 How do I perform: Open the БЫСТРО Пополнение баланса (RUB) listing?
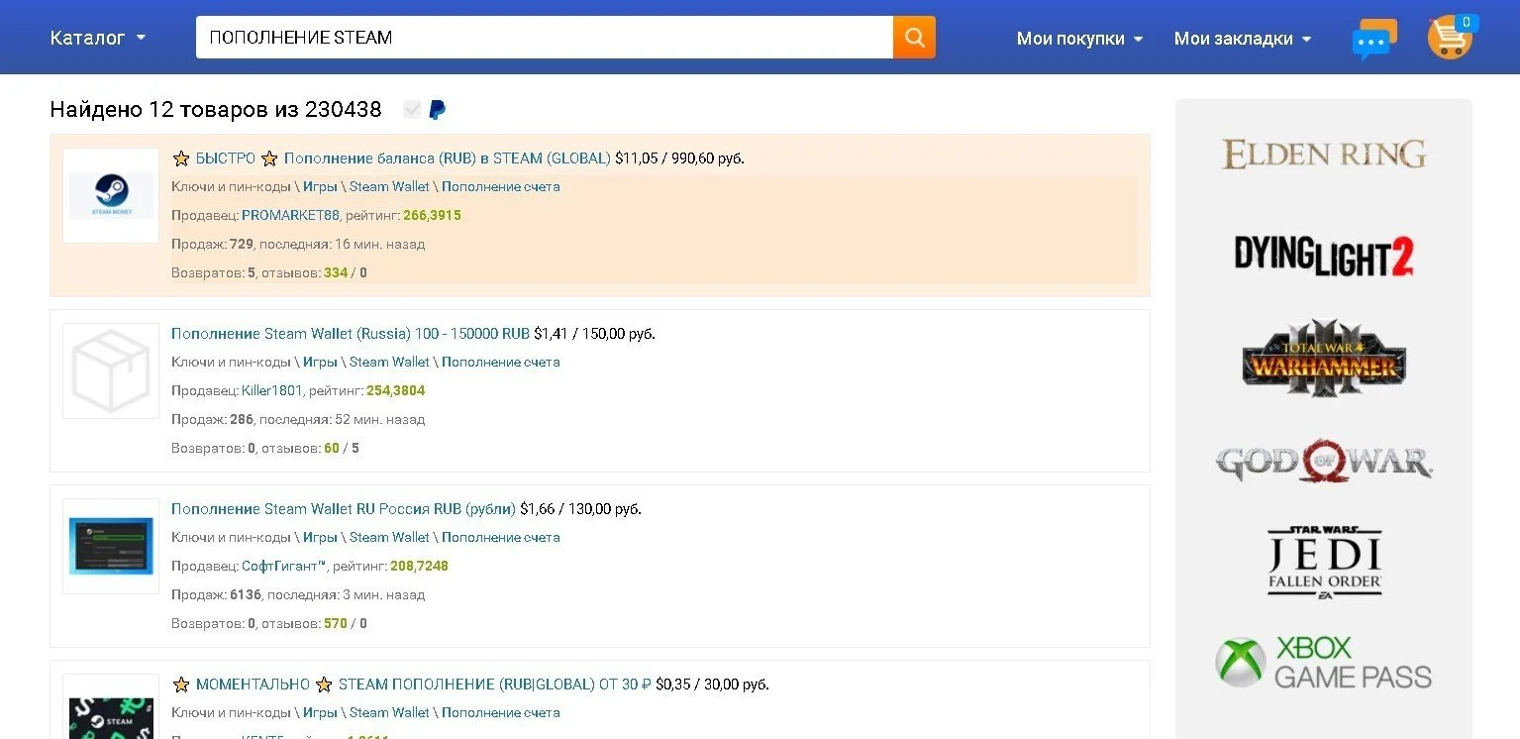(391, 158)
